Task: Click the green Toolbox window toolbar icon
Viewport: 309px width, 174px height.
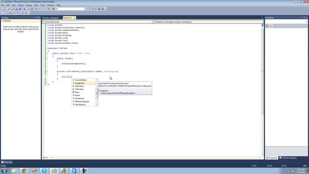Action: (x=99, y=9)
